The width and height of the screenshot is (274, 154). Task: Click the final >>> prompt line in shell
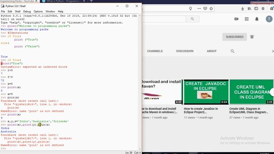pos(3,148)
